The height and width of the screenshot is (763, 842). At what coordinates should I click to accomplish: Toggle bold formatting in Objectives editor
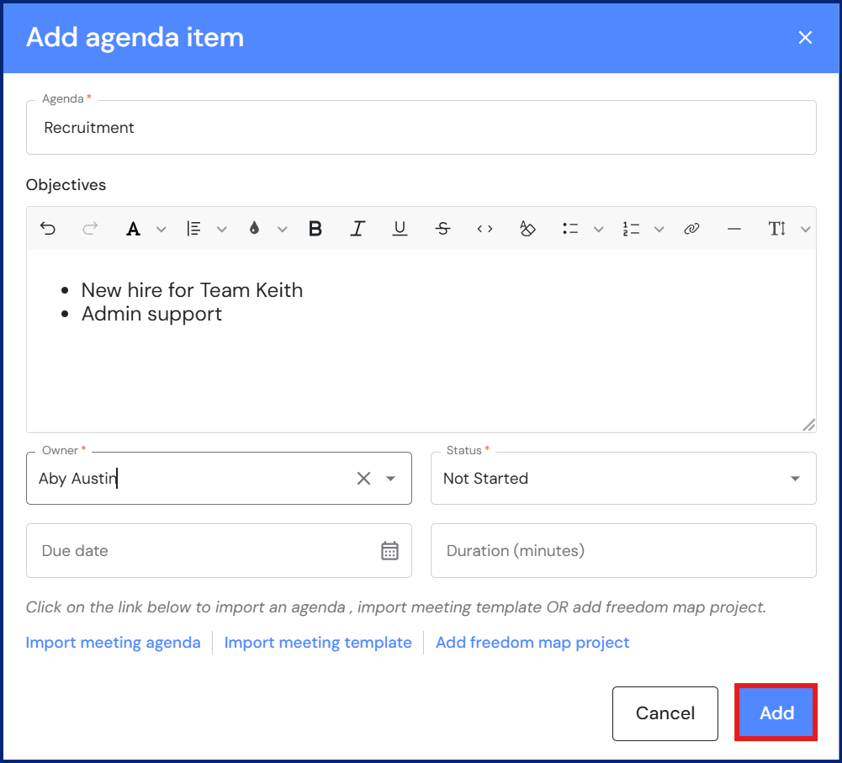pyautogui.click(x=315, y=229)
